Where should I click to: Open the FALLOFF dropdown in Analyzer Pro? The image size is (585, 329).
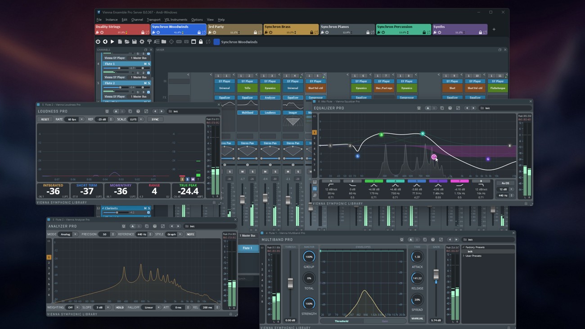coord(158,307)
